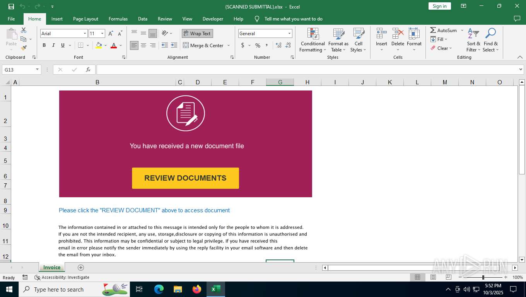Image resolution: width=526 pixels, height=297 pixels.
Task: Click the Delete cells icon
Action: [x=398, y=34]
